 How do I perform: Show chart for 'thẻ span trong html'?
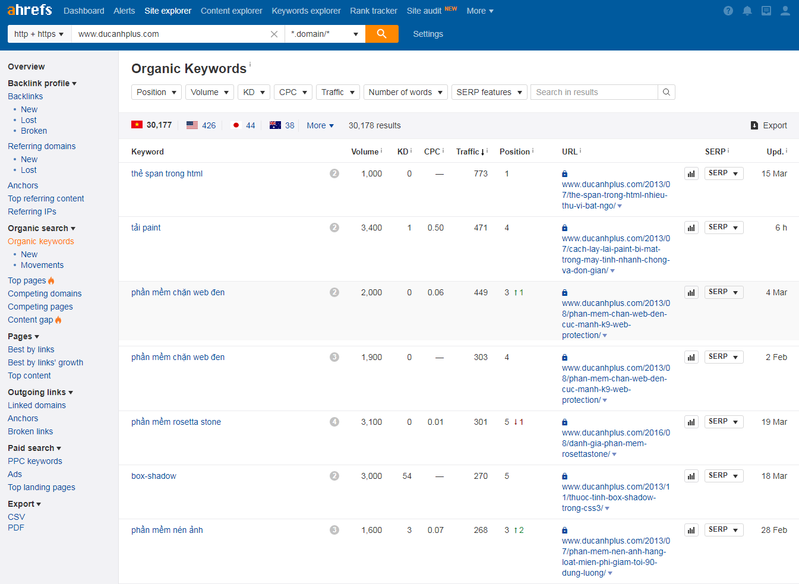pyautogui.click(x=691, y=174)
